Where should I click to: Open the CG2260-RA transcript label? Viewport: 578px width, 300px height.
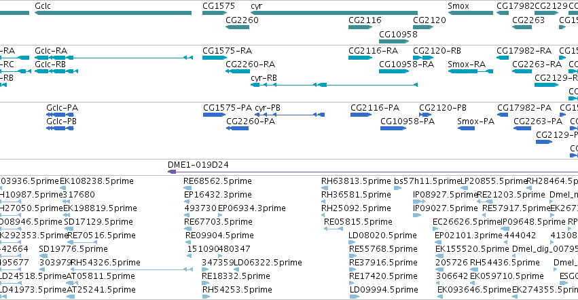tap(251, 64)
